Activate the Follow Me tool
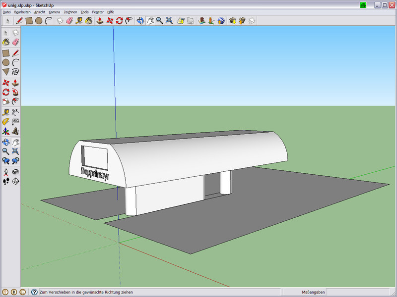The height and width of the screenshot is (297, 397). click(x=15, y=92)
